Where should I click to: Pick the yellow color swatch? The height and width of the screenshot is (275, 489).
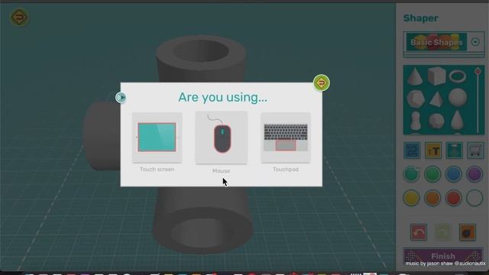click(411, 198)
